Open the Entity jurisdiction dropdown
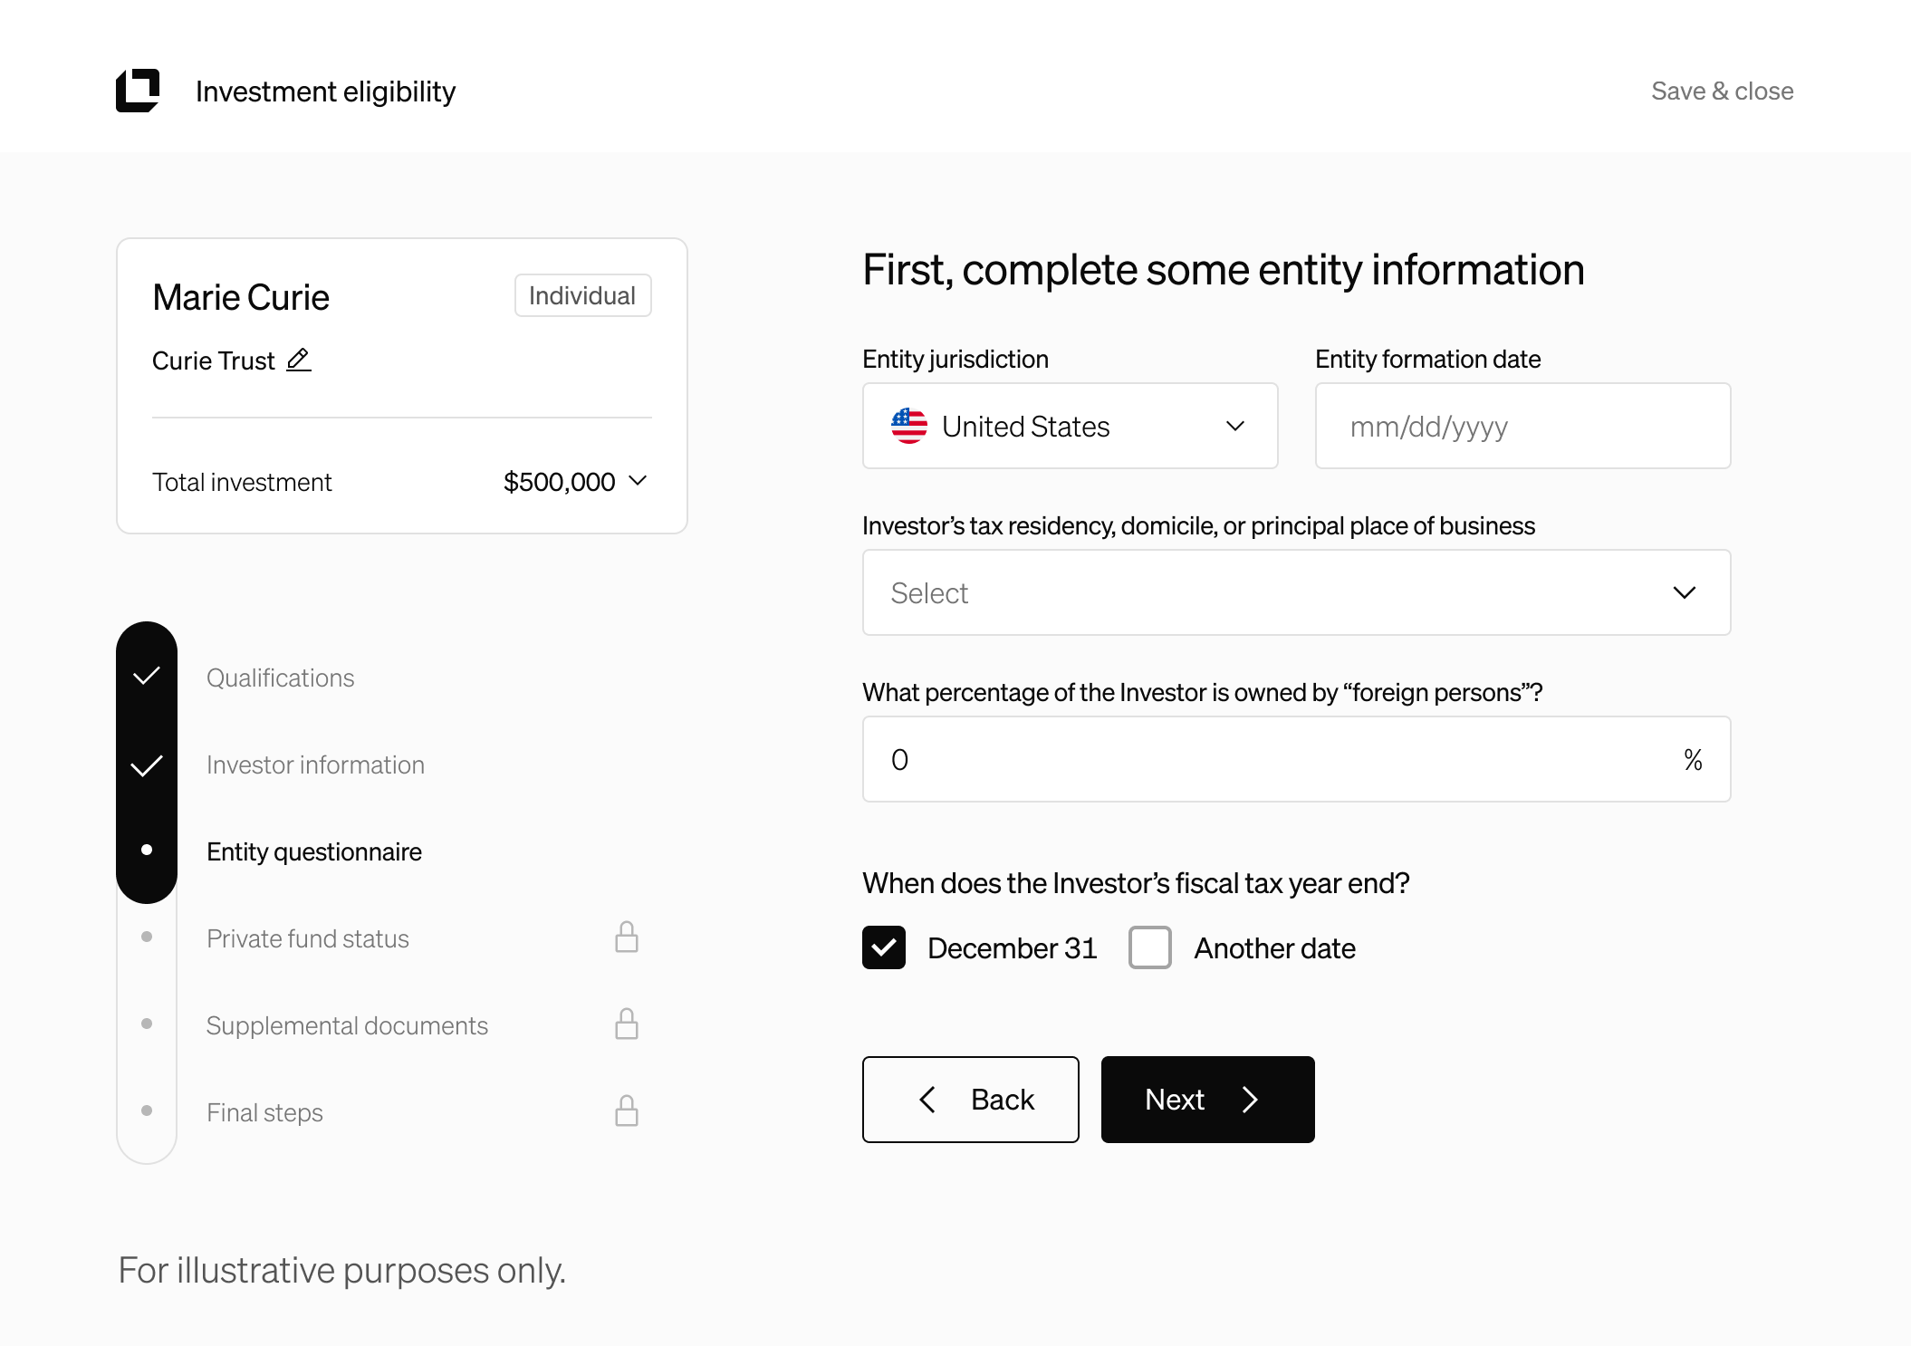Viewport: 1911px width, 1346px height. [x=1070, y=426]
